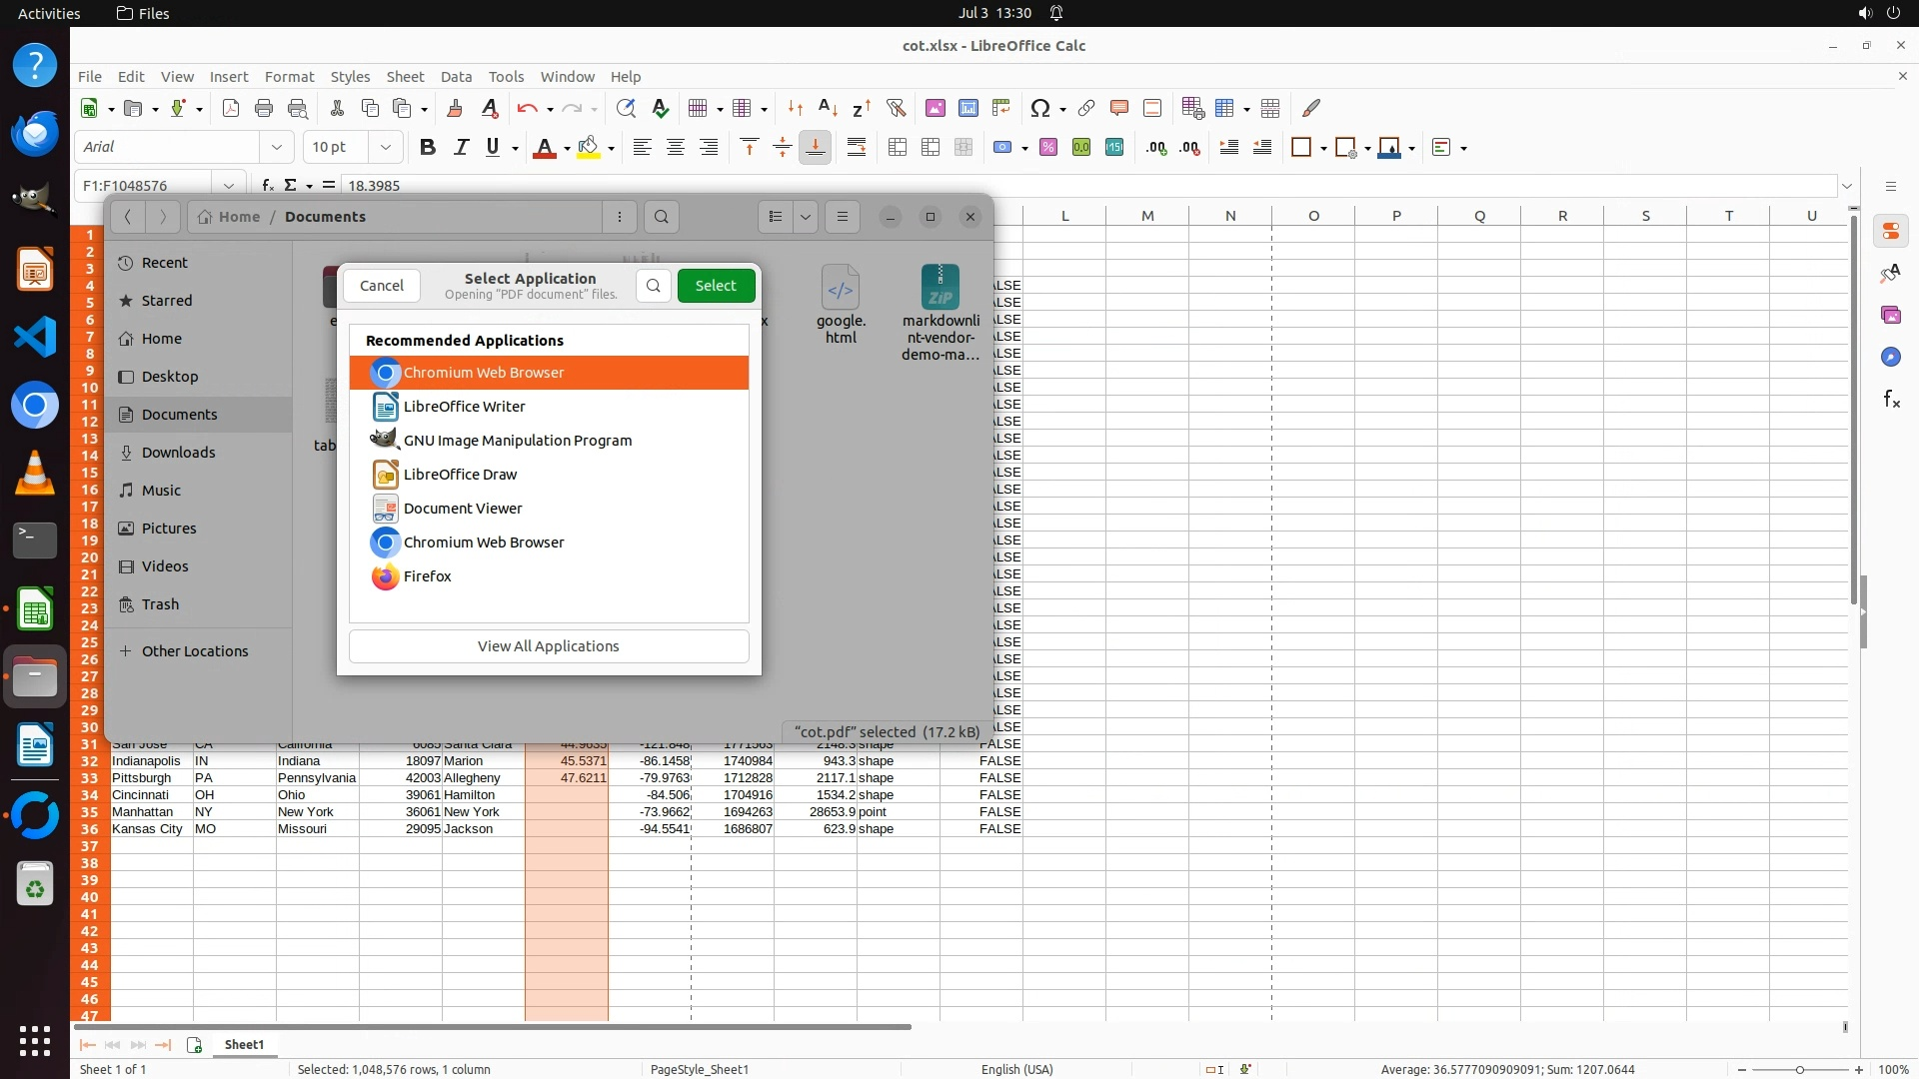Open the Sheet menu
Image resolution: width=1919 pixels, height=1079 pixels.
(x=405, y=77)
